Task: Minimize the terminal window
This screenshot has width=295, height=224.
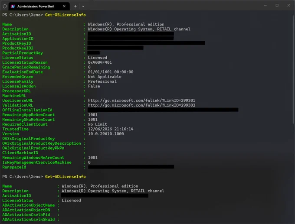Action: pyautogui.click(x=265, y=6)
